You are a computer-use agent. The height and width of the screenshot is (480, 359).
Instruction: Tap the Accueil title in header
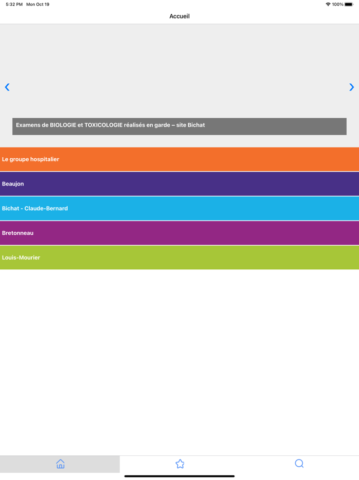coord(180,16)
